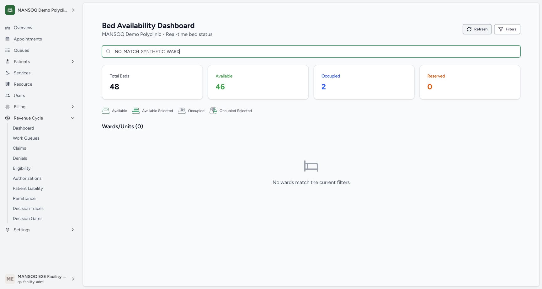Image resolution: width=542 pixels, height=289 pixels.
Task: Click the Total Beds card
Action: [x=152, y=82]
